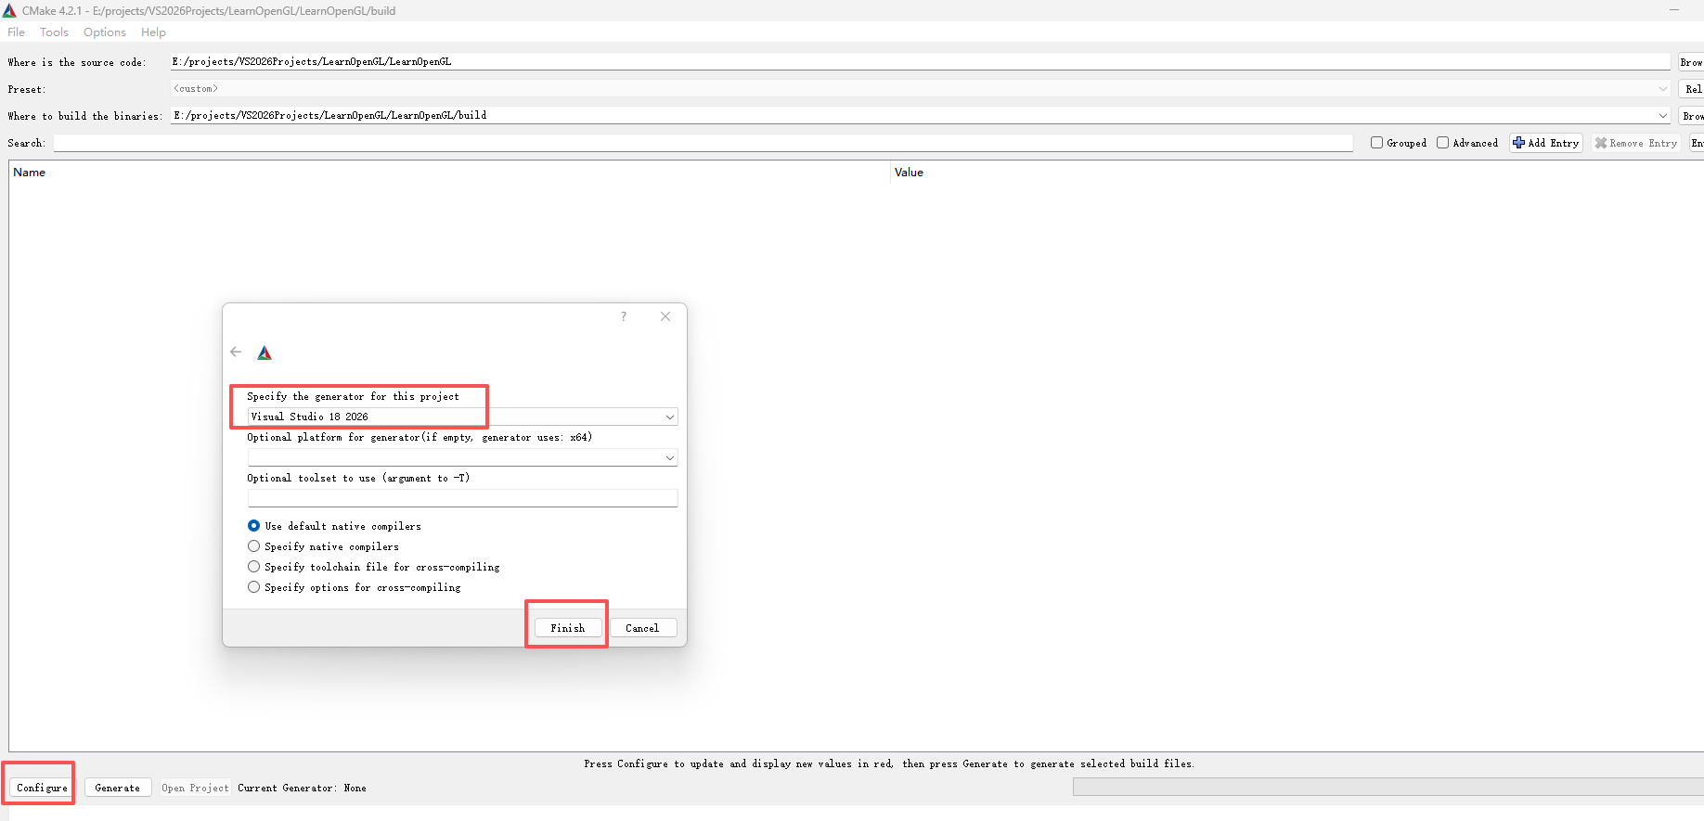Click the source code path field
This screenshot has width=1704, height=821.
click(x=920, y=62)
